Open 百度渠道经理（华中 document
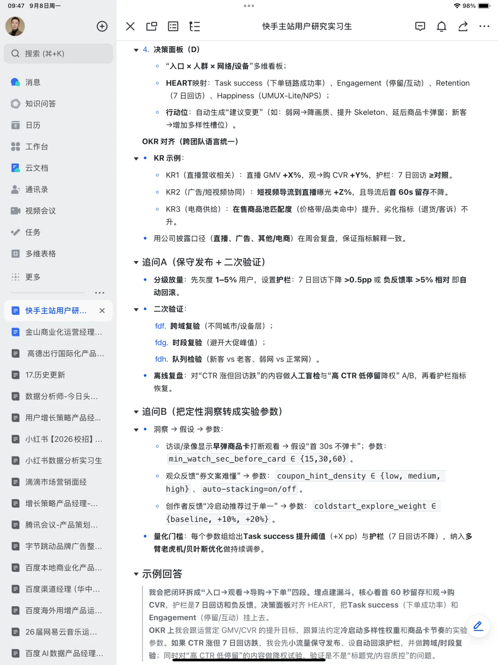This screenshot has width=498, height=665. click(x=59, y=589)
